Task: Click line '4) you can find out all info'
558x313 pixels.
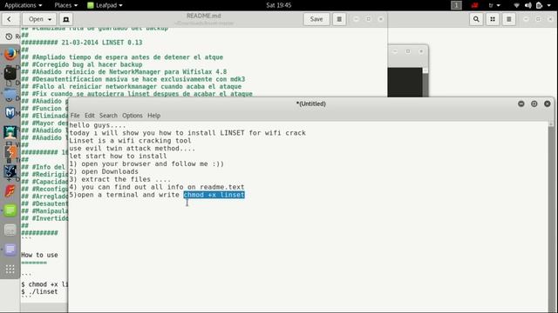Action: tap(157, 187)
